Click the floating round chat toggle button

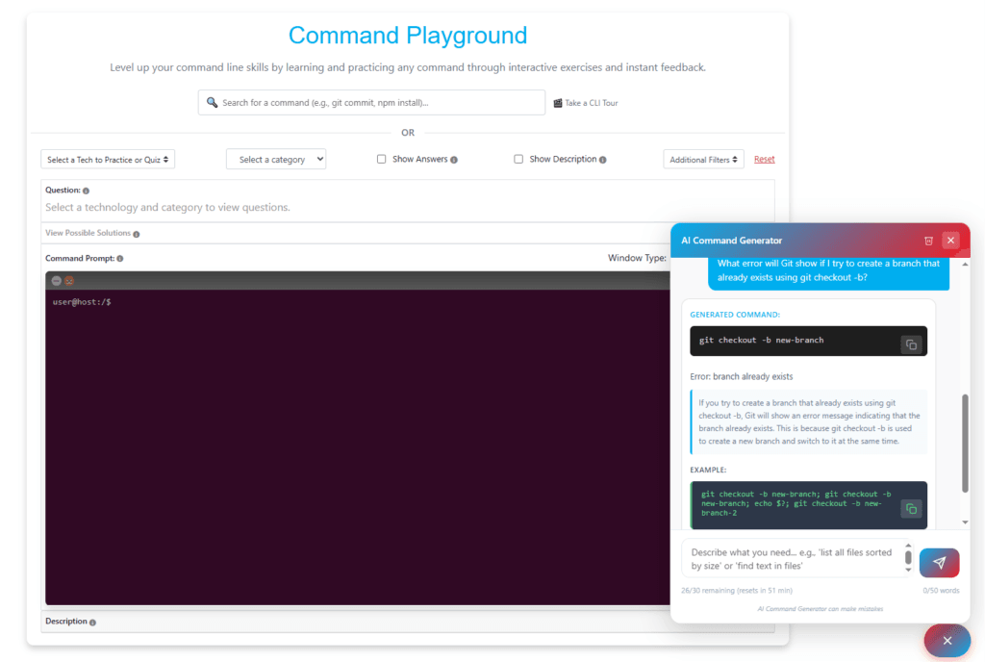click(x=947, y=640)
